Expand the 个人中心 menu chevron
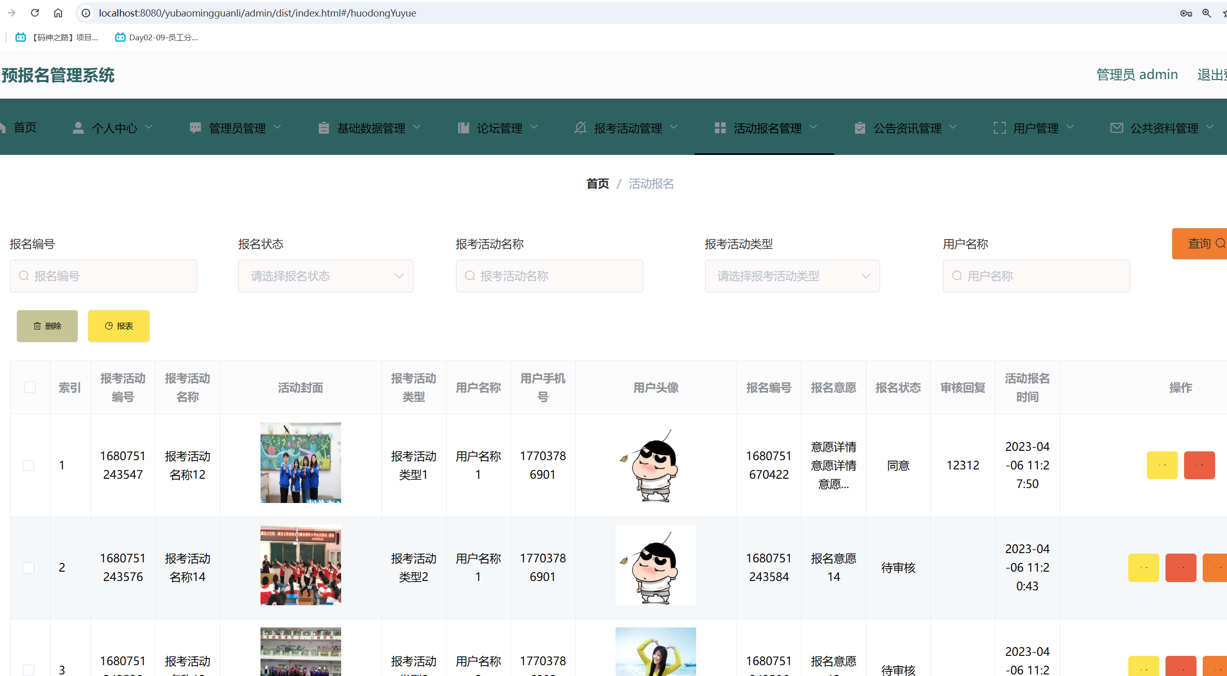This screenshot has height=676, width=1227. pos(149,127)
